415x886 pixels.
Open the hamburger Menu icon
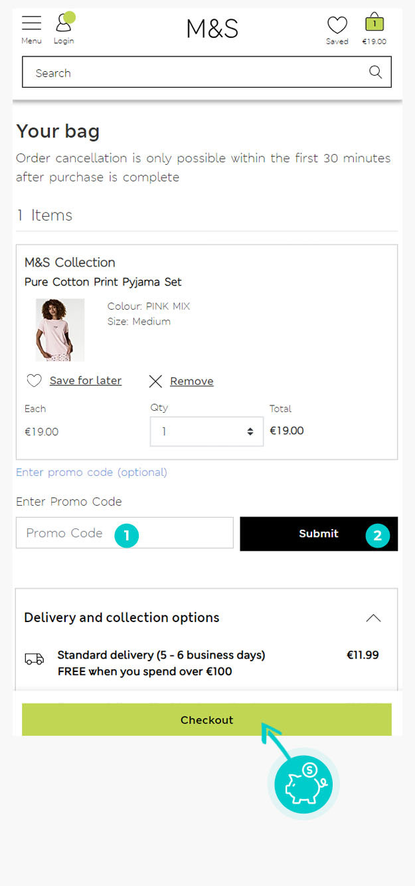(31, 24)
